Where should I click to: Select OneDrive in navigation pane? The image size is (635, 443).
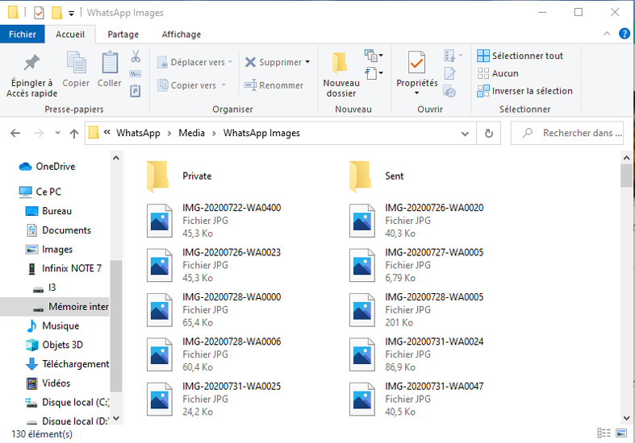[x=48, y=167]
